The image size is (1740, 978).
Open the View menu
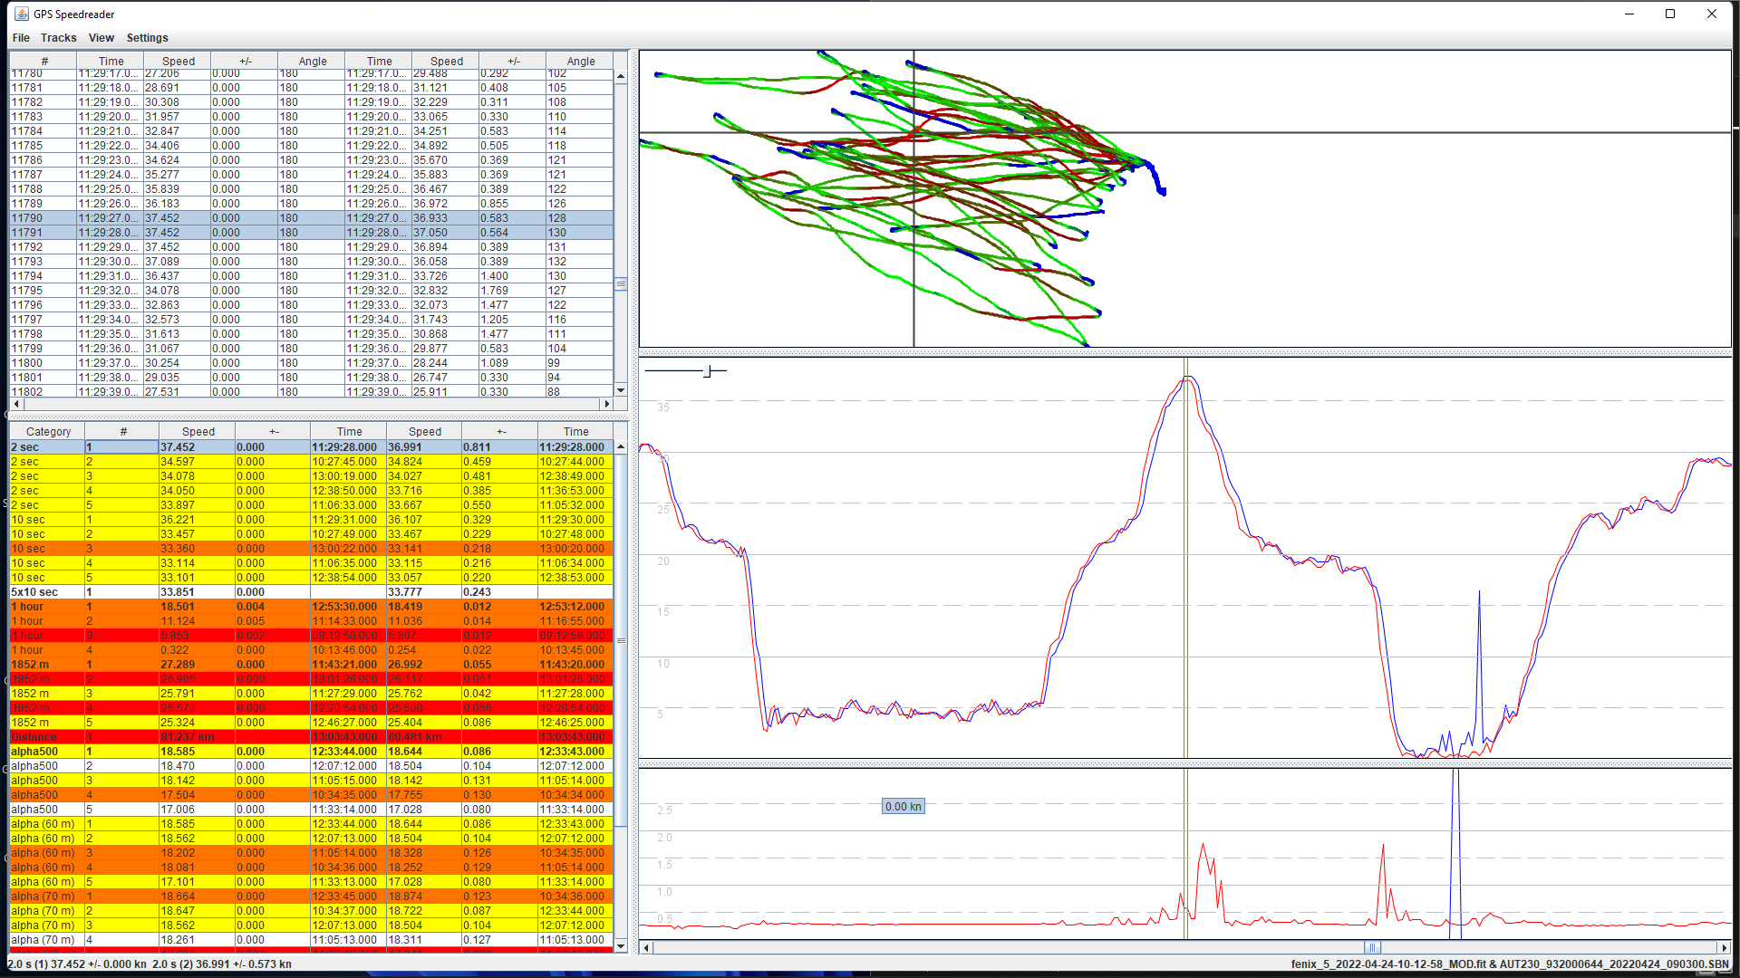pyautogui.click(x=101, y=38)
